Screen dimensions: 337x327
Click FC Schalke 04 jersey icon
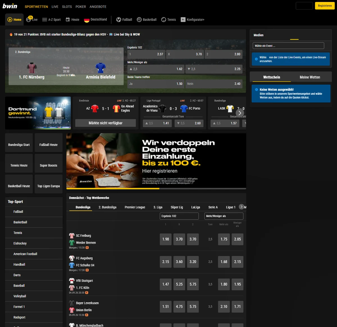(x=72, y=265)
